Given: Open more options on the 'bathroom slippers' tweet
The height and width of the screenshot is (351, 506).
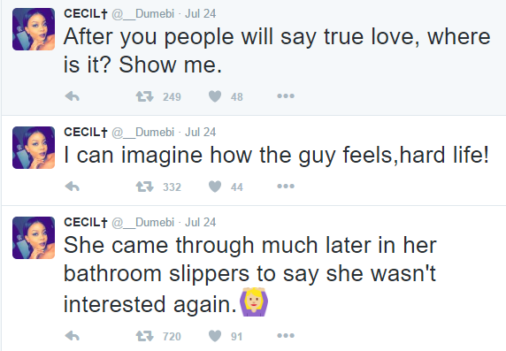Looking at the screenshot, I should pyautogui.click(x=286, y=335).
